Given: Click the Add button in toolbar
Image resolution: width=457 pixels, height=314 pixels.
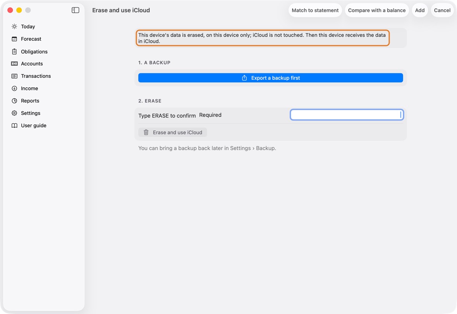Looking at the screenshot, I should (420, 10).
